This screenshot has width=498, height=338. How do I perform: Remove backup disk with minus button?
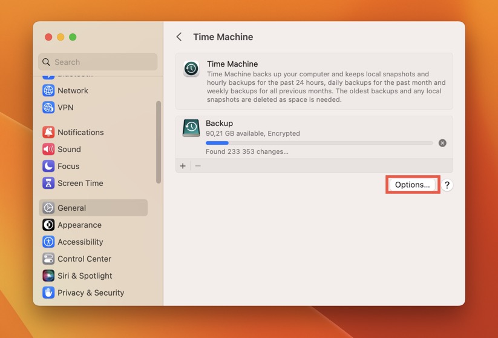[x=198, y=166]
